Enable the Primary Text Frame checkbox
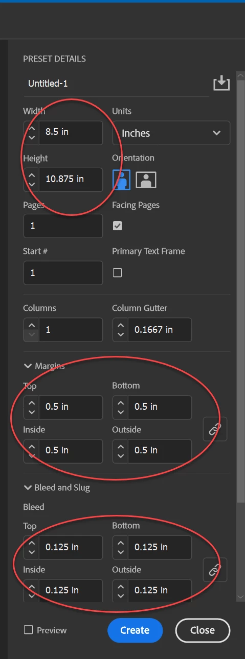This screenshot has width=245, height=659. click(x=118, y=272)
